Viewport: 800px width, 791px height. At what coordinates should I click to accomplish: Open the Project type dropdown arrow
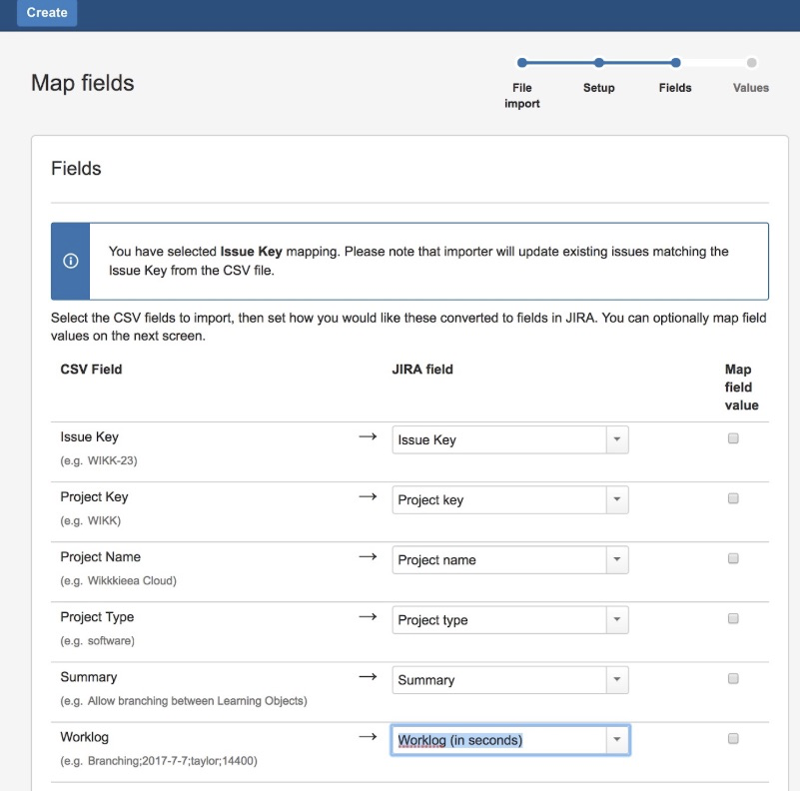point(616,619)
